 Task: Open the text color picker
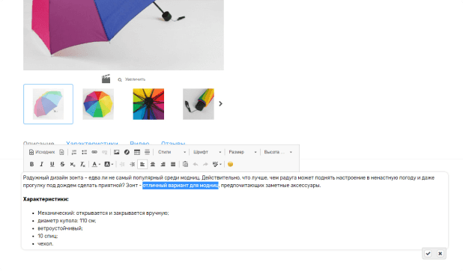(96, 164)
